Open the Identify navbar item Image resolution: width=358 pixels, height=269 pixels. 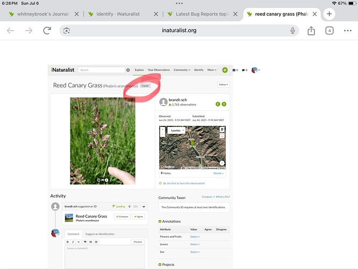coord(199,70)
